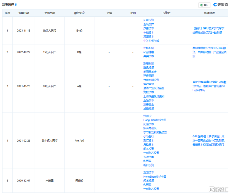Viewport: 230px width, 194px height.
Task: Open investor link 博时基金
Action: tap(149, 84)
